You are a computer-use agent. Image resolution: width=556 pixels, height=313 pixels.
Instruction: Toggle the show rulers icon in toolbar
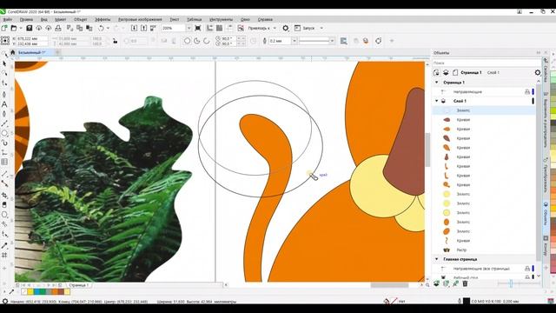click(210, 28)
